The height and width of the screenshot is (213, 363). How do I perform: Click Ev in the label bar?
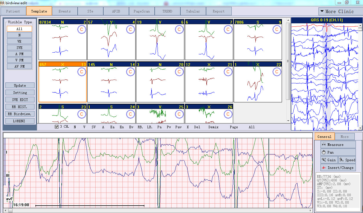[131, 127]
